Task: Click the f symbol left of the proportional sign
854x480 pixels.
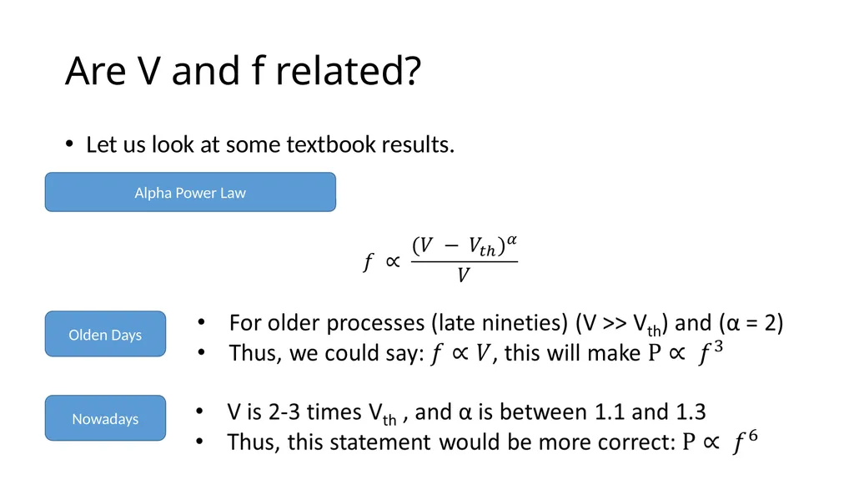Action: click(368, 262)
